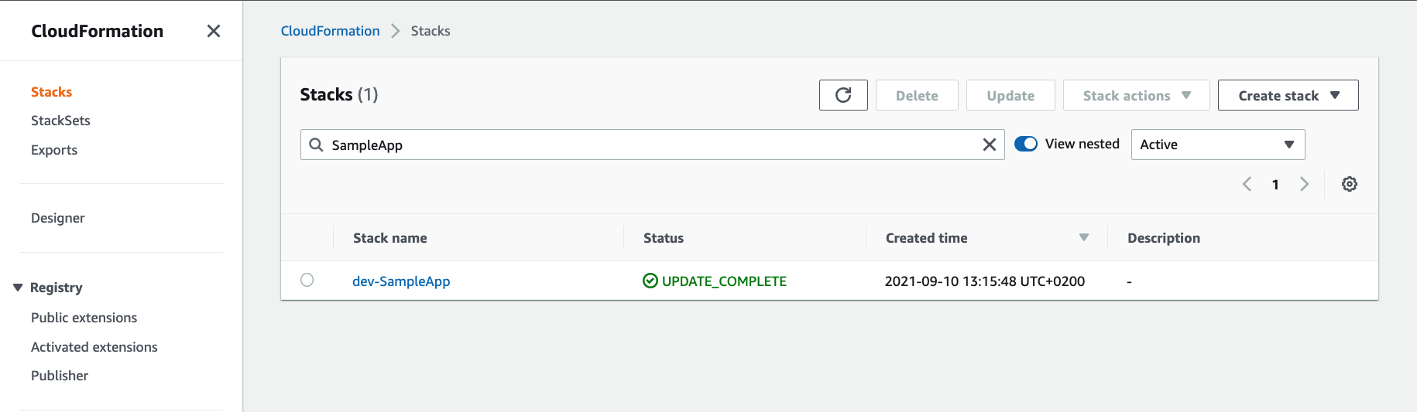This screenshot has width=1417, height=412.
Task: Click the Update button
Action: (1010, 95)
